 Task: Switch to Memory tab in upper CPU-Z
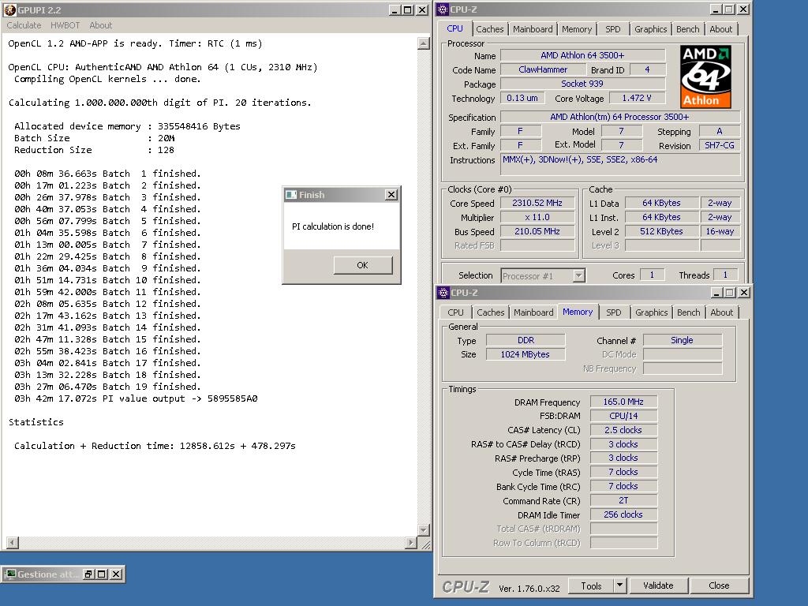577,29
